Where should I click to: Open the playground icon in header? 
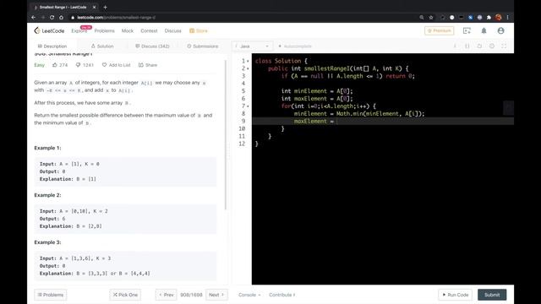(467, 30)
